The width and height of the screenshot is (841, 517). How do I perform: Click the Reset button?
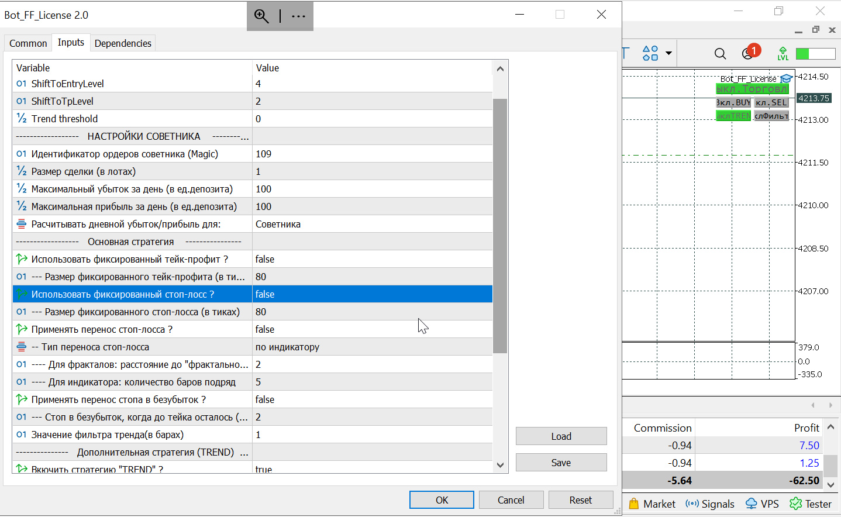pyautogui.click(x=581, y=500)
